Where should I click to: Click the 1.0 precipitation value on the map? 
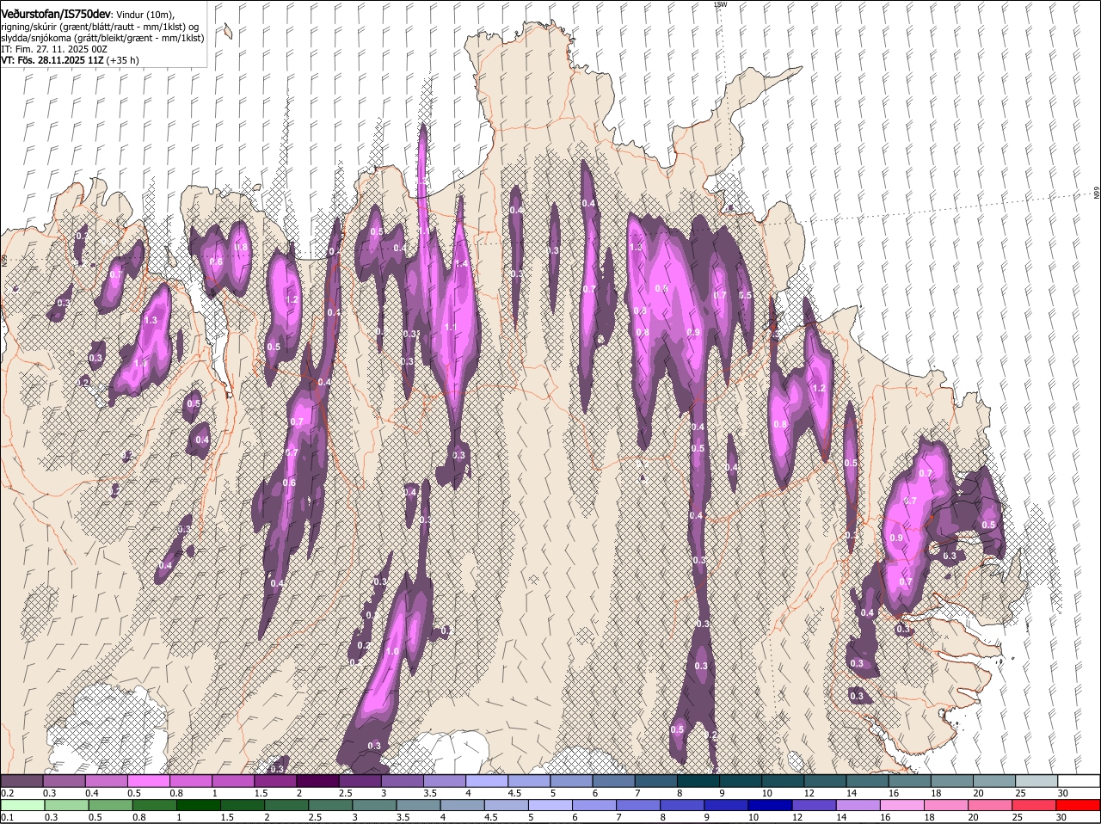coord(392,652)
